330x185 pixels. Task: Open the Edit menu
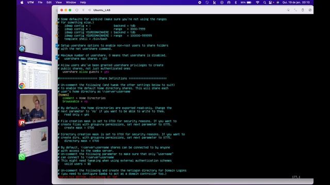coord(49,3)
